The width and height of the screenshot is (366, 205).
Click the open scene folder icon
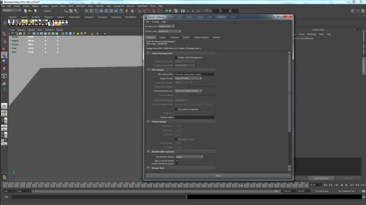point(30,11)
